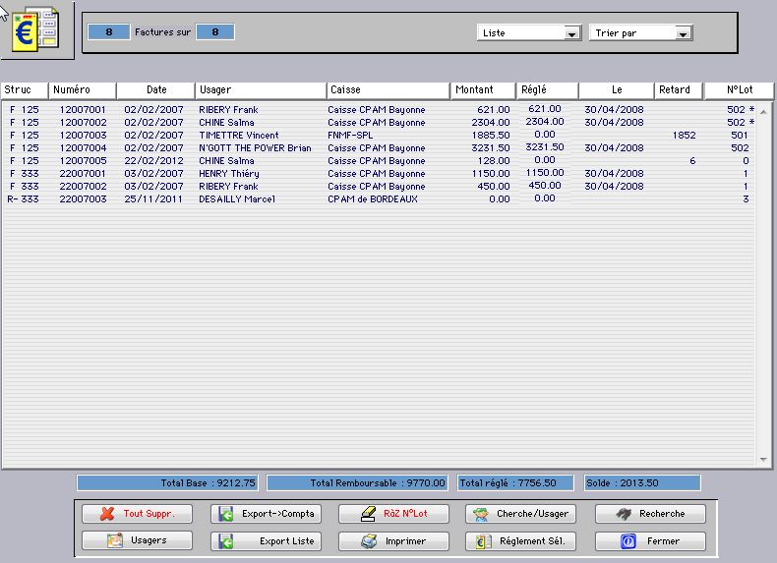Open the Trier par dropdown
Image resolution: width=777 pixels, height=563 pixels.
[640, 32]
